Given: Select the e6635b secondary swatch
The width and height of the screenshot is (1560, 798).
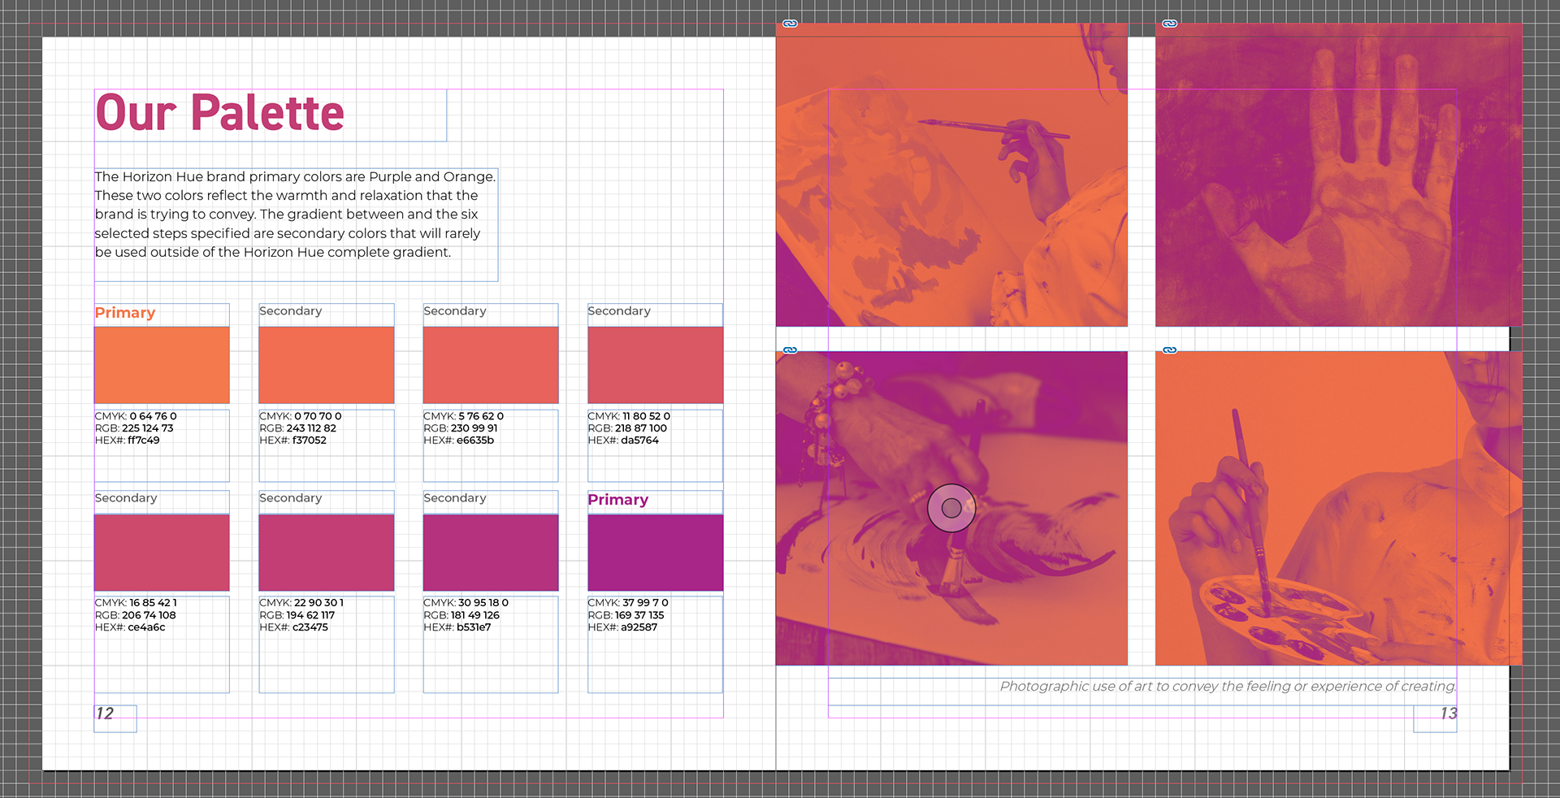Looking at the screenshot, I should pyautogui.click(x=491, y=365).
